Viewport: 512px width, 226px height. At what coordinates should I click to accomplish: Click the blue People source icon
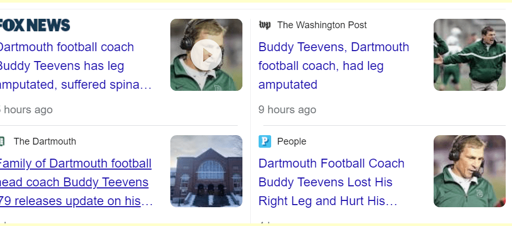click(x=265, y=141)
